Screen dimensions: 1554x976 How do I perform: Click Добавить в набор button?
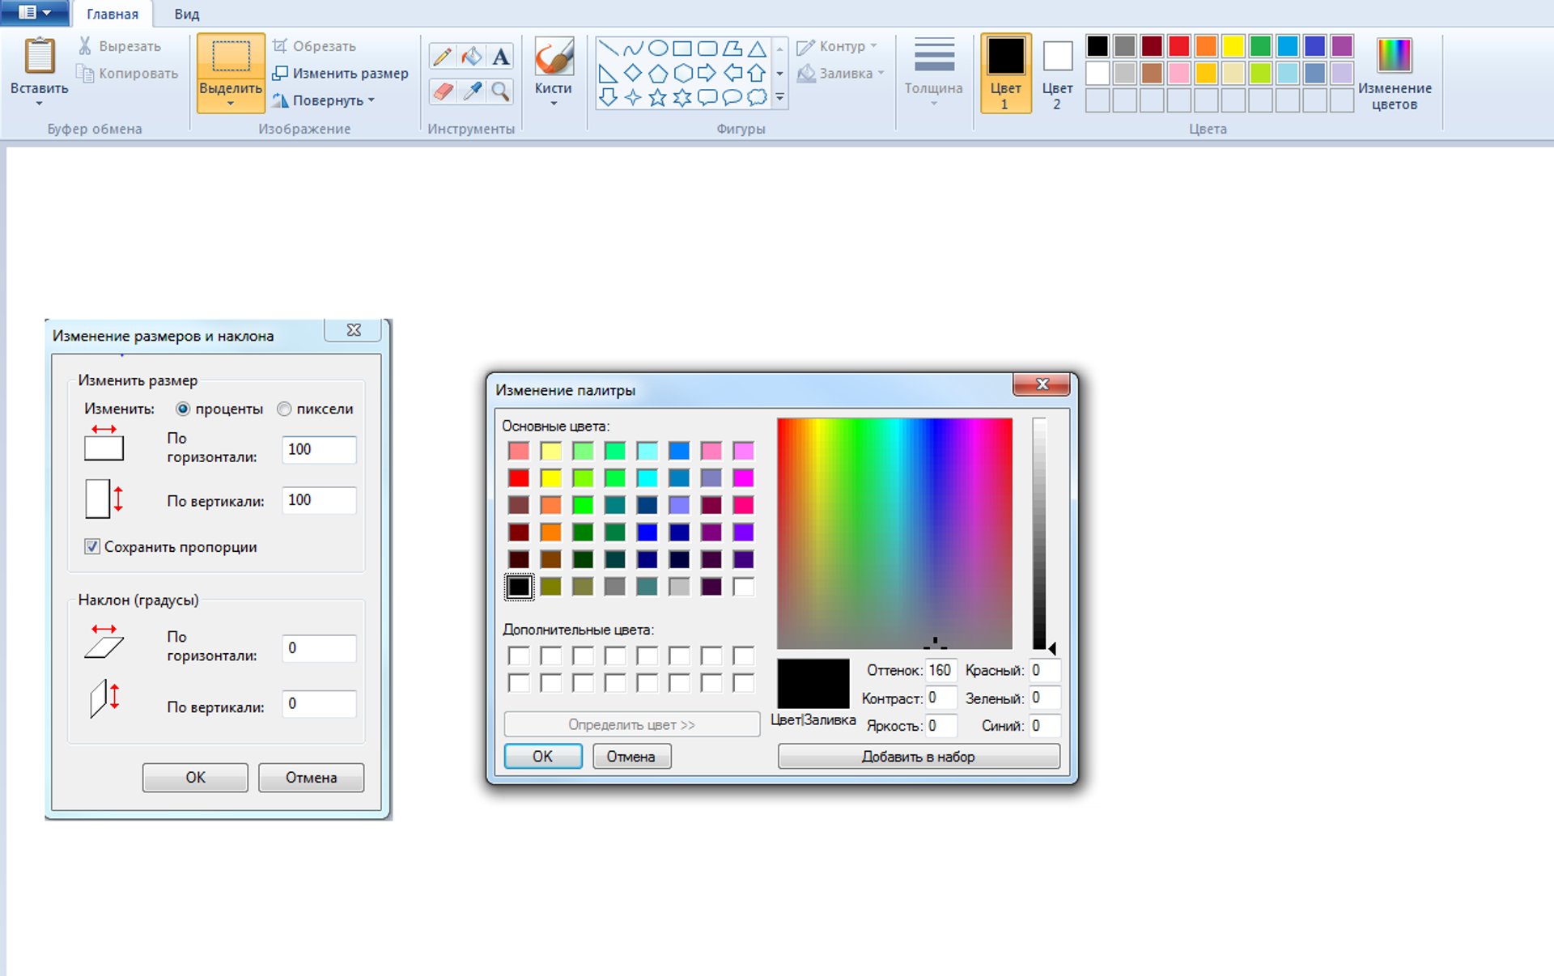(x=918, y=757)
